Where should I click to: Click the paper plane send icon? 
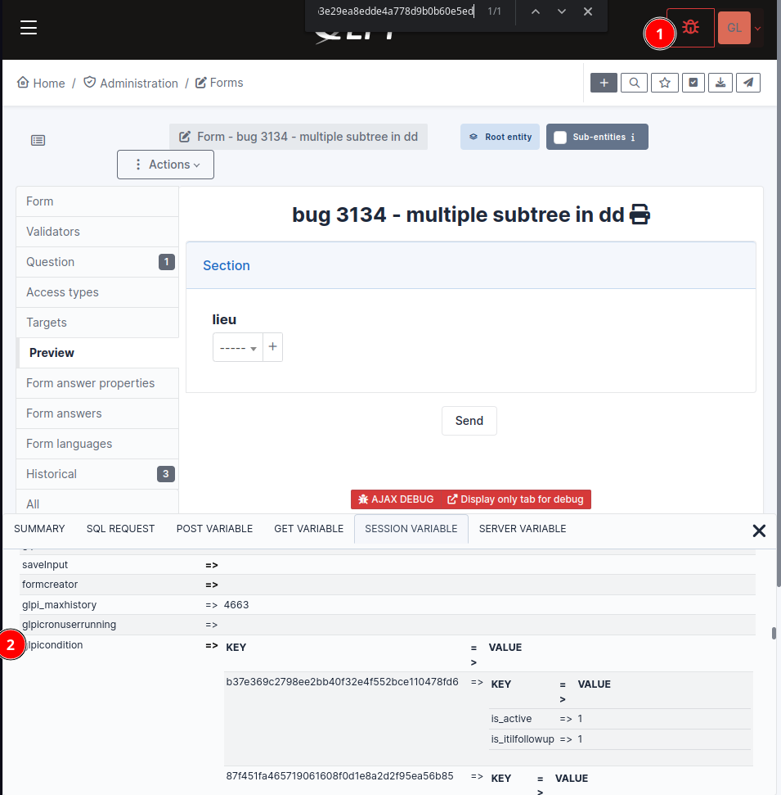(748, 83)
